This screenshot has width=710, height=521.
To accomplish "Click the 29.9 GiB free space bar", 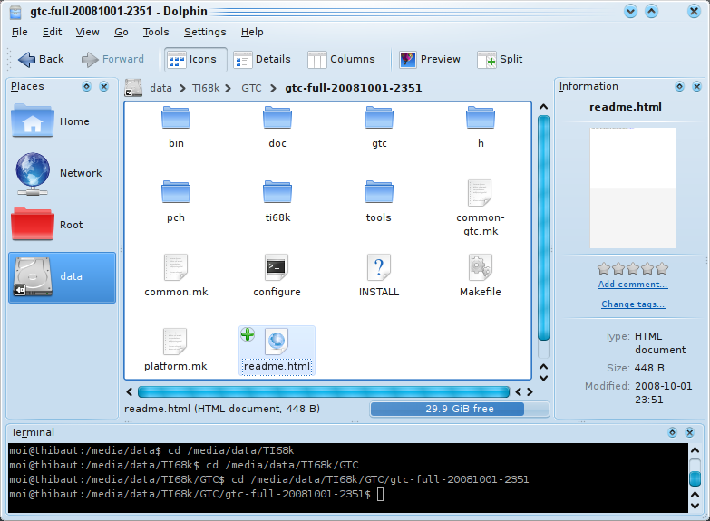I will [460, 409].
